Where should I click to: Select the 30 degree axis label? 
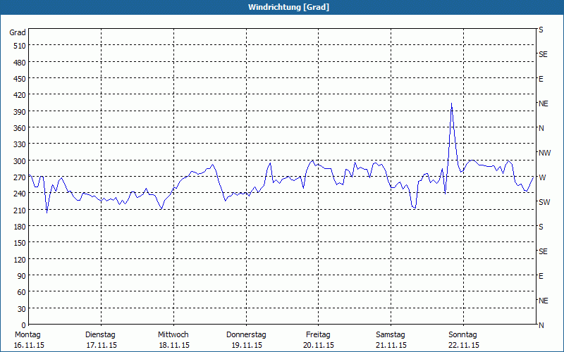coord(22,309)
